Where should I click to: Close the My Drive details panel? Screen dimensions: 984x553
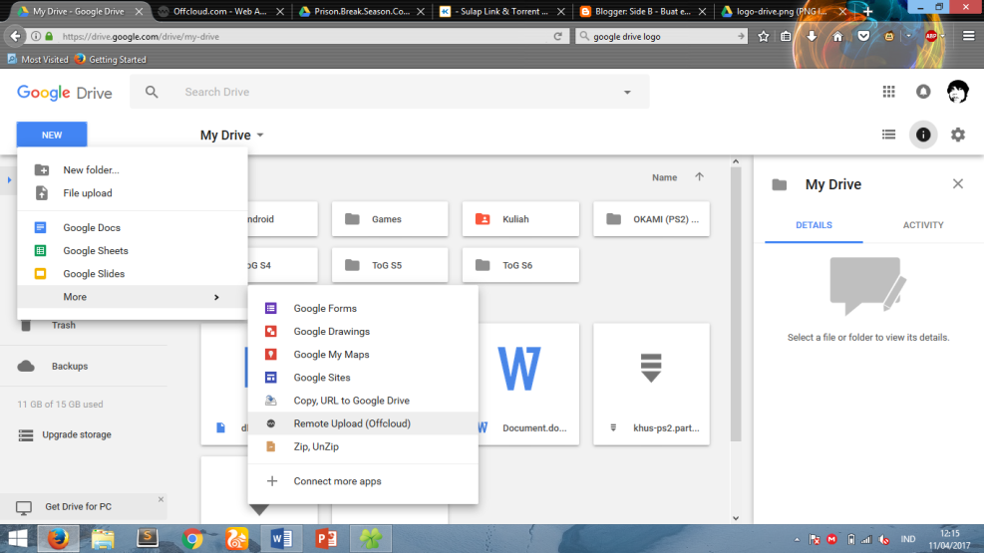tap(958, 183)
